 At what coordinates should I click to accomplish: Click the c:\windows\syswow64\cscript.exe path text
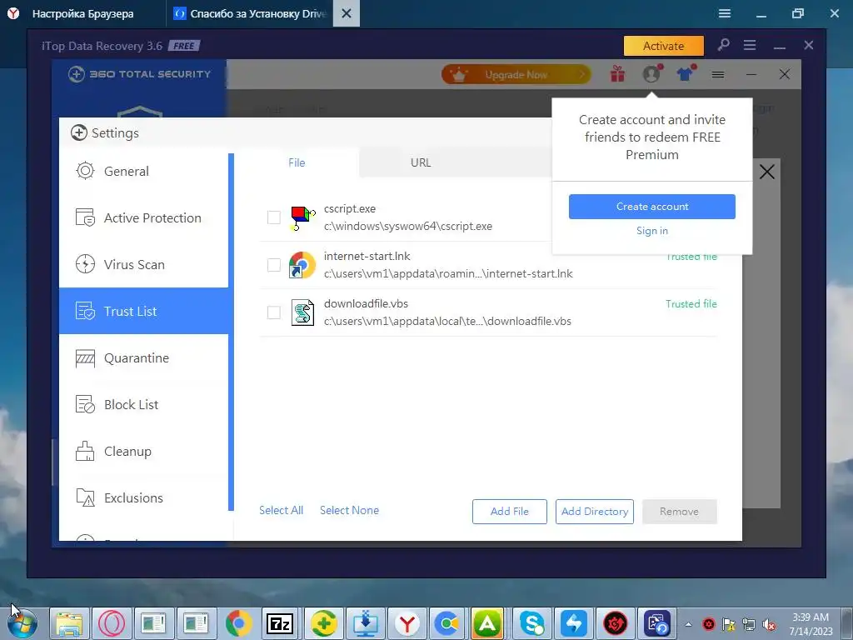408,226
